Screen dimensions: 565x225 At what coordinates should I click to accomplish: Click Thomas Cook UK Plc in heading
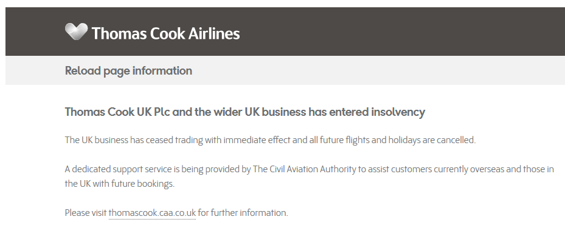[117, 112]
